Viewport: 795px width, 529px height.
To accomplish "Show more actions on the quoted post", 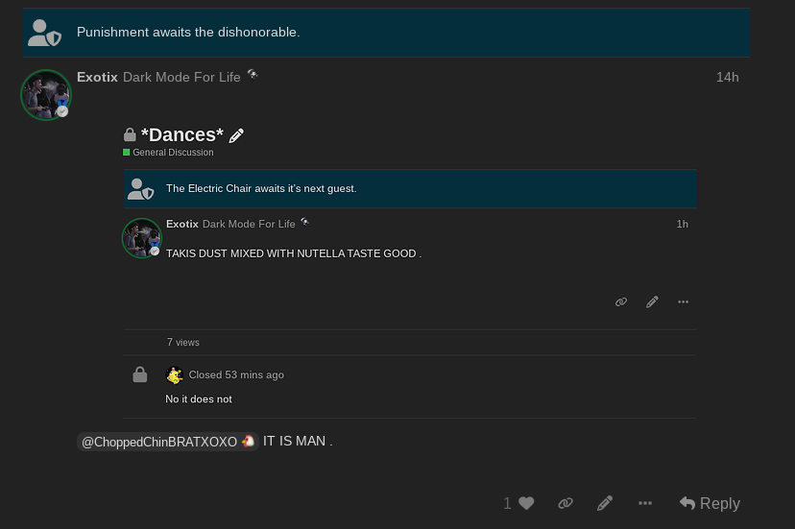I will 683,301.
